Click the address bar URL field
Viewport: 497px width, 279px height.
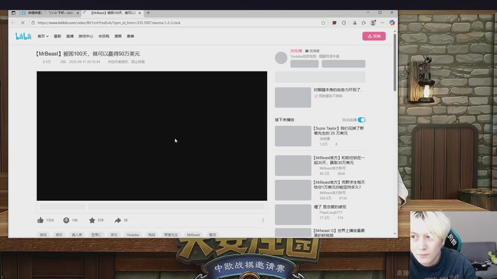point(178,23)
